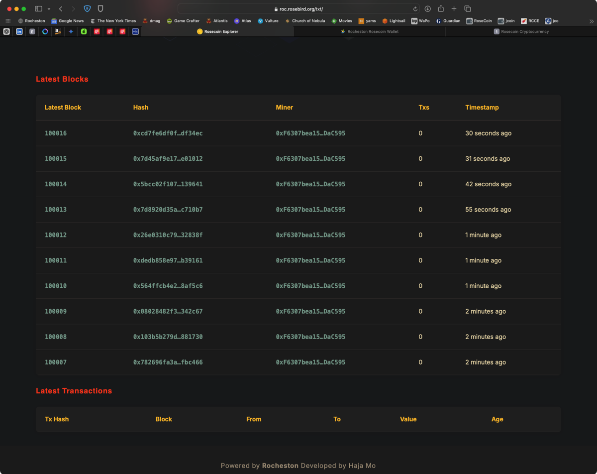Click the Latest Transactions heading

point(74,391)
